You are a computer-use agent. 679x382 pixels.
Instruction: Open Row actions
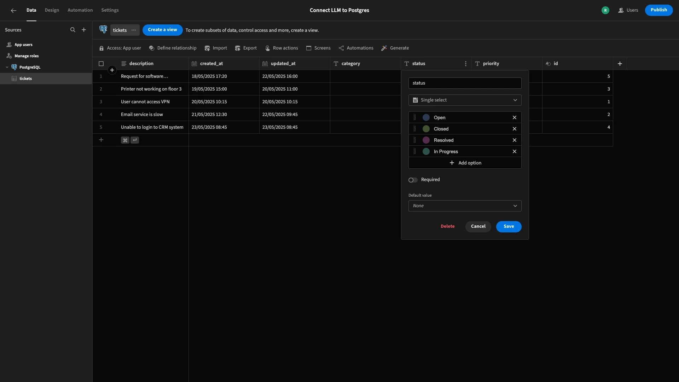click(282, 48)
